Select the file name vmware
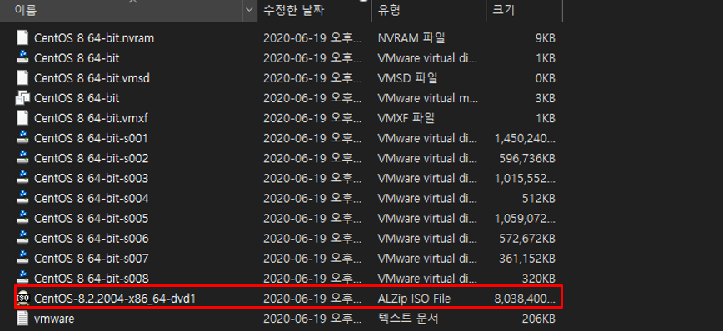This screenshot has width=723, height=331. (x=54, y=319)
